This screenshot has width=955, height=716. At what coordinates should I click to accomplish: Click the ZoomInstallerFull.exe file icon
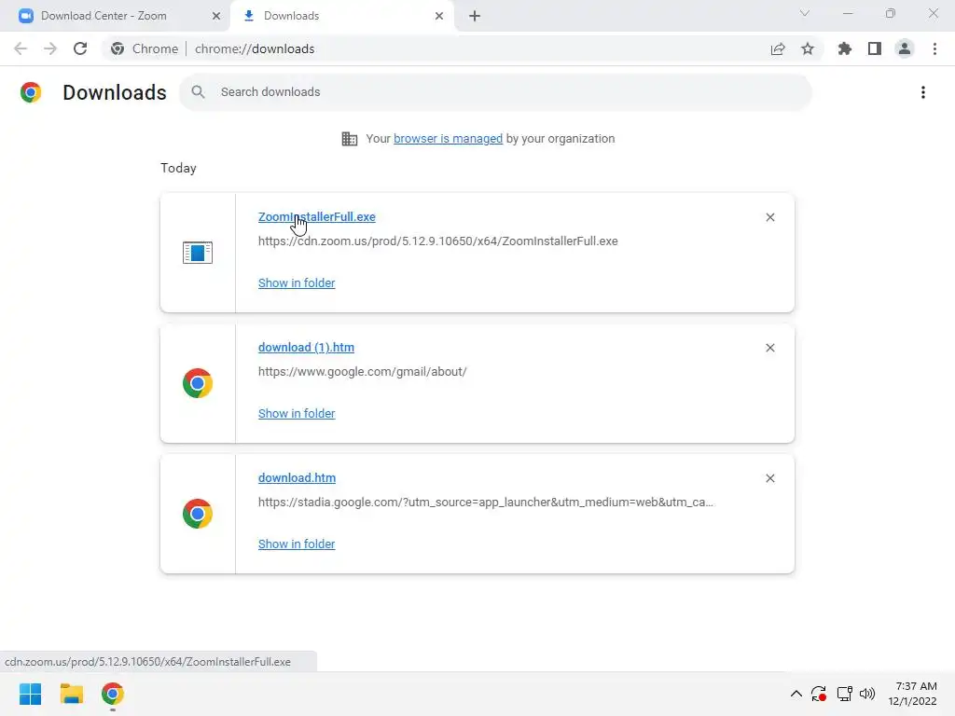pyautogui.click(x=198, y=253)
